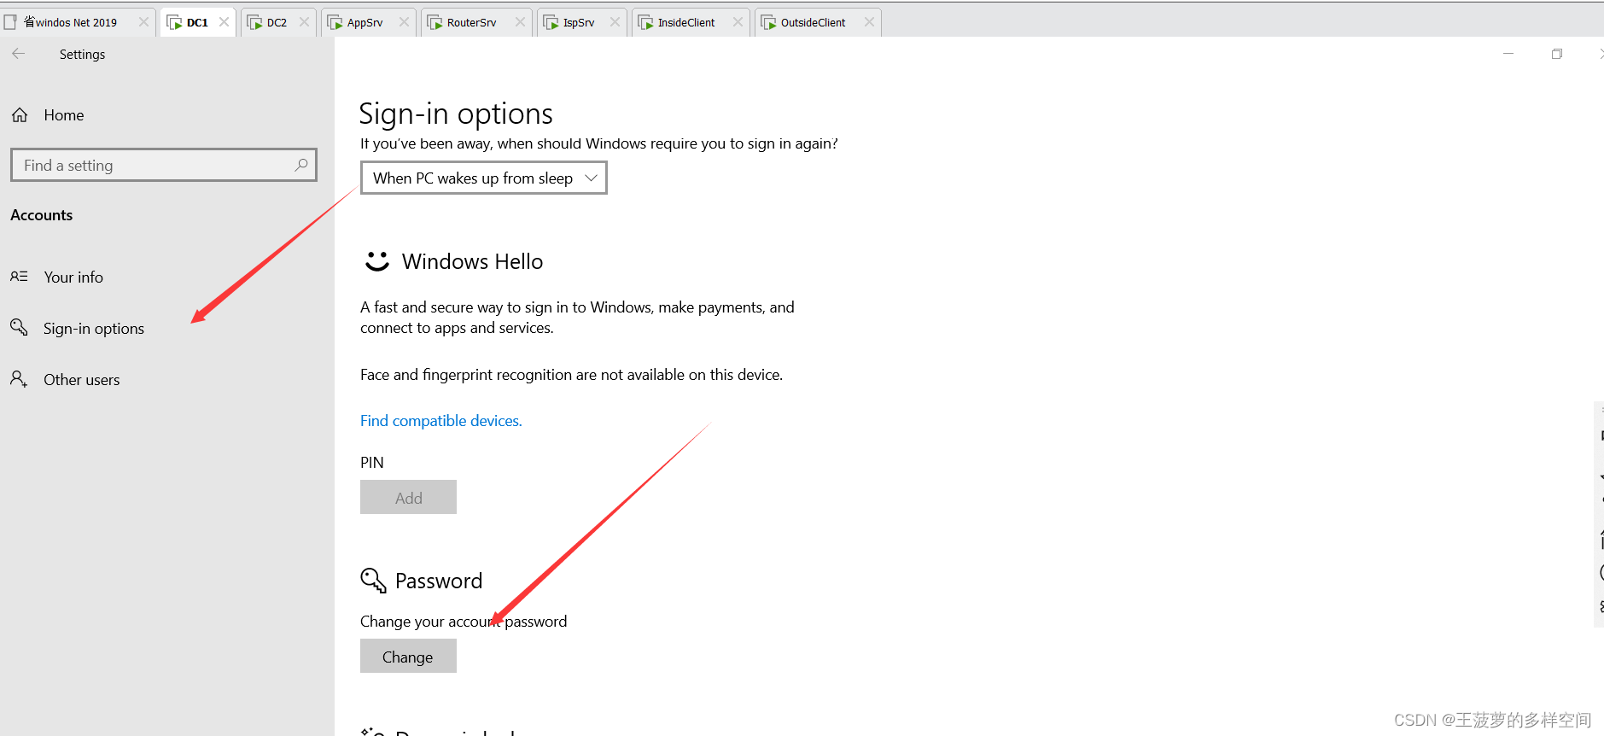Click the search magnifier icon

tap(300, 165)
